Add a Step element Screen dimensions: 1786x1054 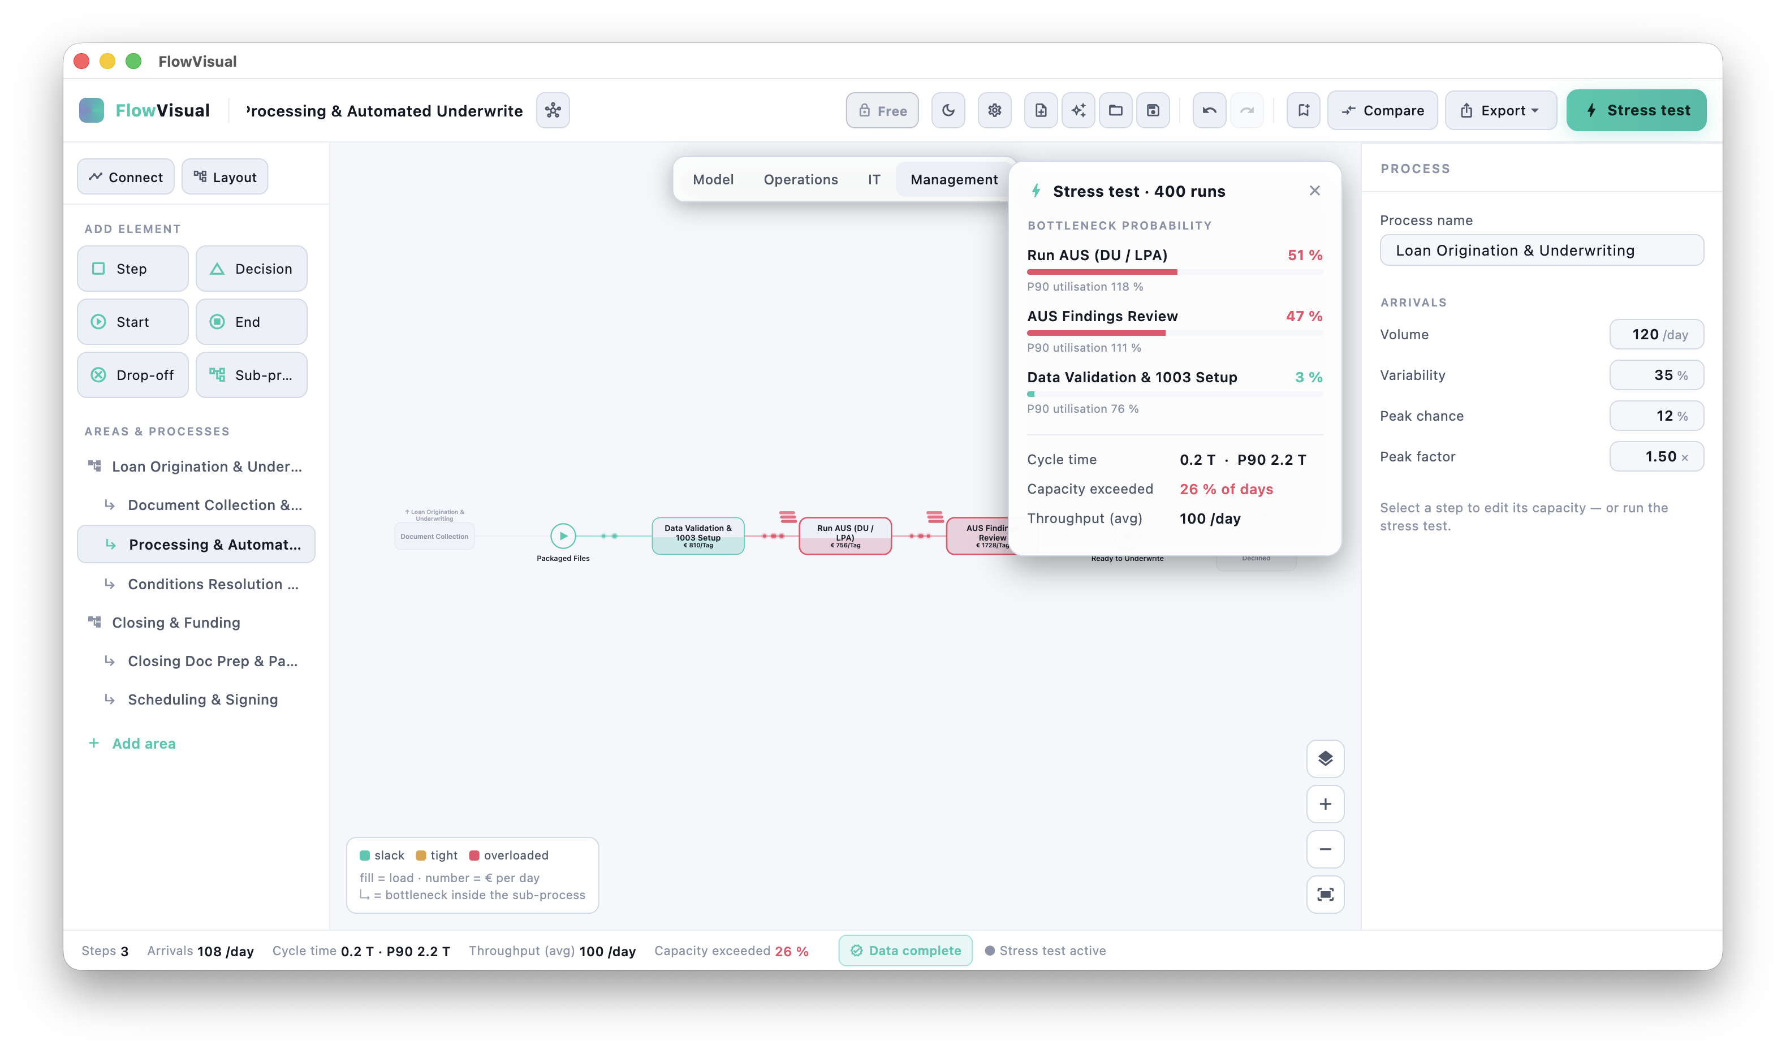(132, 269)
